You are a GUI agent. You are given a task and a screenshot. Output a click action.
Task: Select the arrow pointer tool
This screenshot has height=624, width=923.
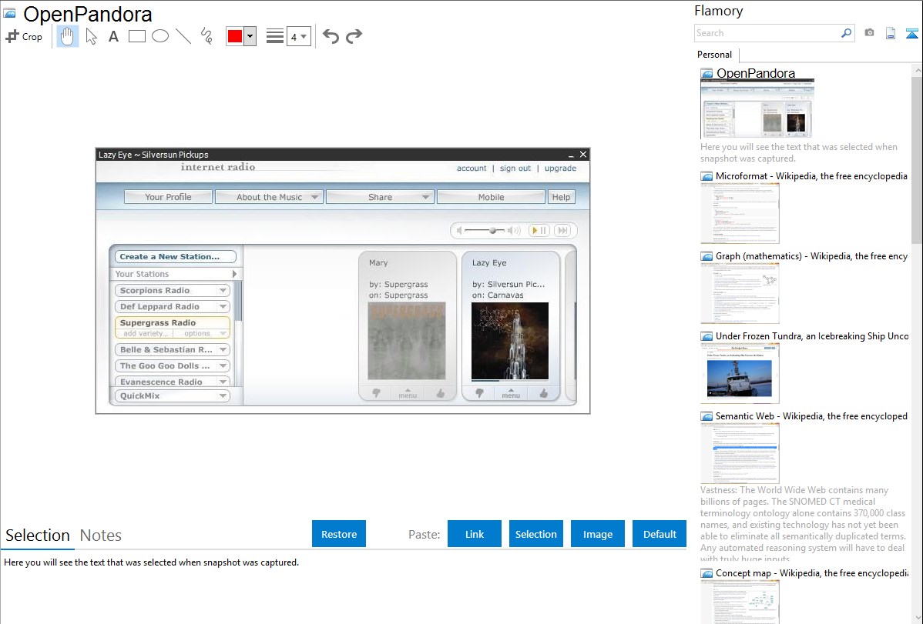click(91, 36)
